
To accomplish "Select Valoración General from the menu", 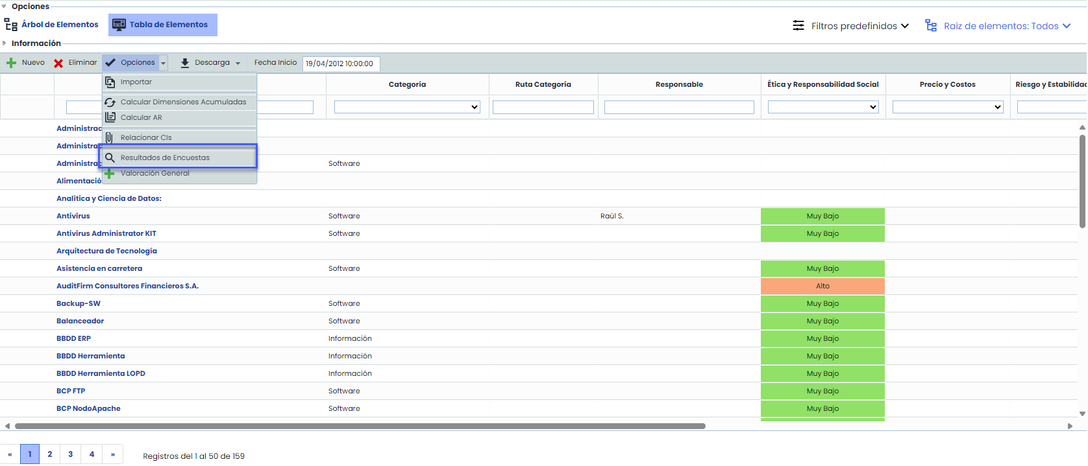I will click(x=155, y=173).
